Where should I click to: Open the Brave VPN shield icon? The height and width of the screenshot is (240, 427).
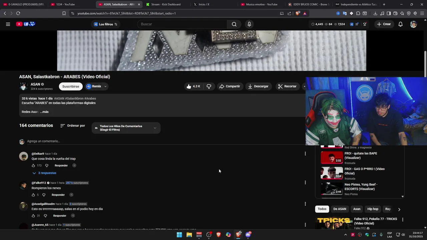point(409,13)
